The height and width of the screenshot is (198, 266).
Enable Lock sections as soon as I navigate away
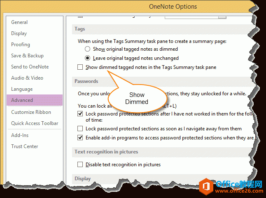click(80, 129)
